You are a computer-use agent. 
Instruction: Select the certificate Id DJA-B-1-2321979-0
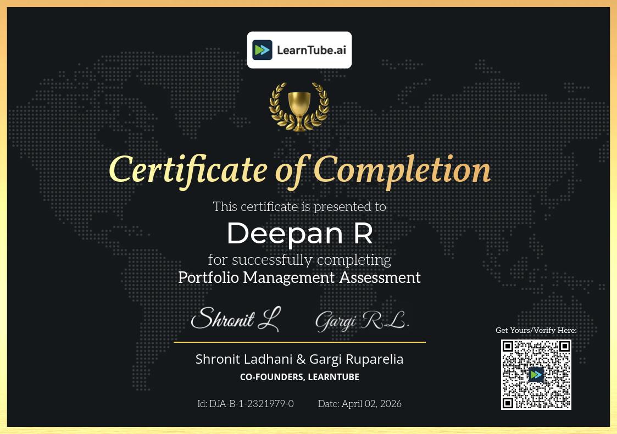246,404
